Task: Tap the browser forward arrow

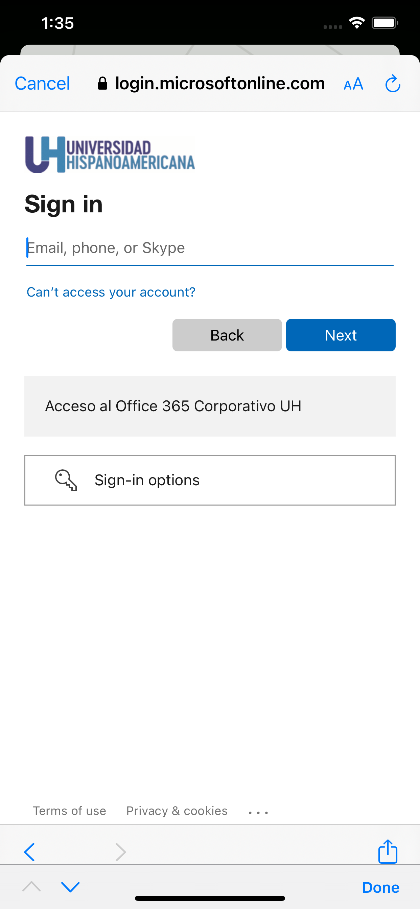Action: click(x=120, y=852)
